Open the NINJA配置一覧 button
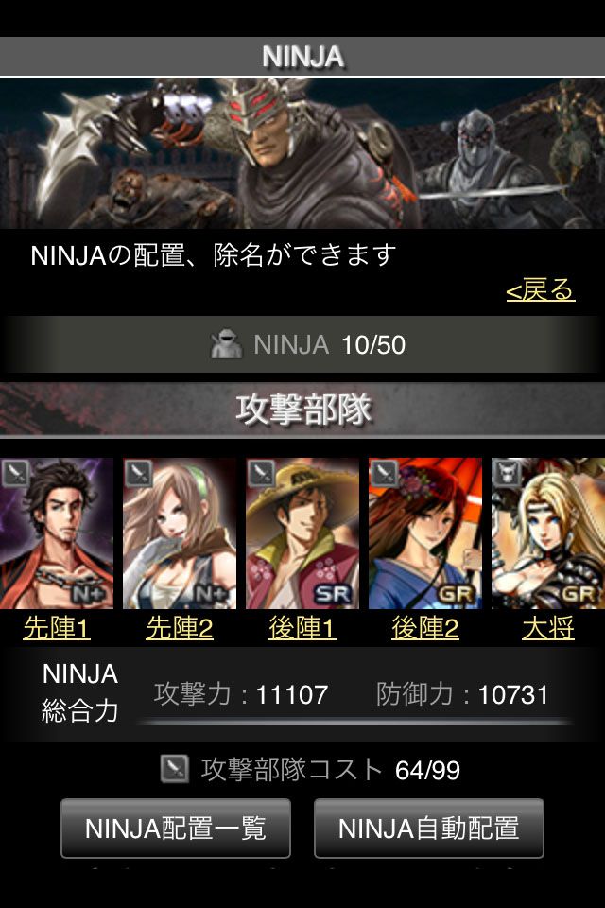Screen dimensions: 605x908 tap(176, 829)
